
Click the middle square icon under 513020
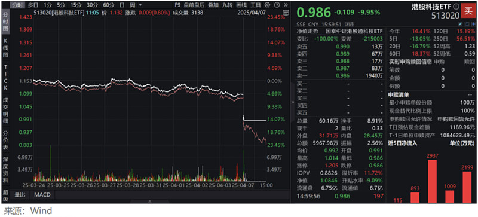467,24
